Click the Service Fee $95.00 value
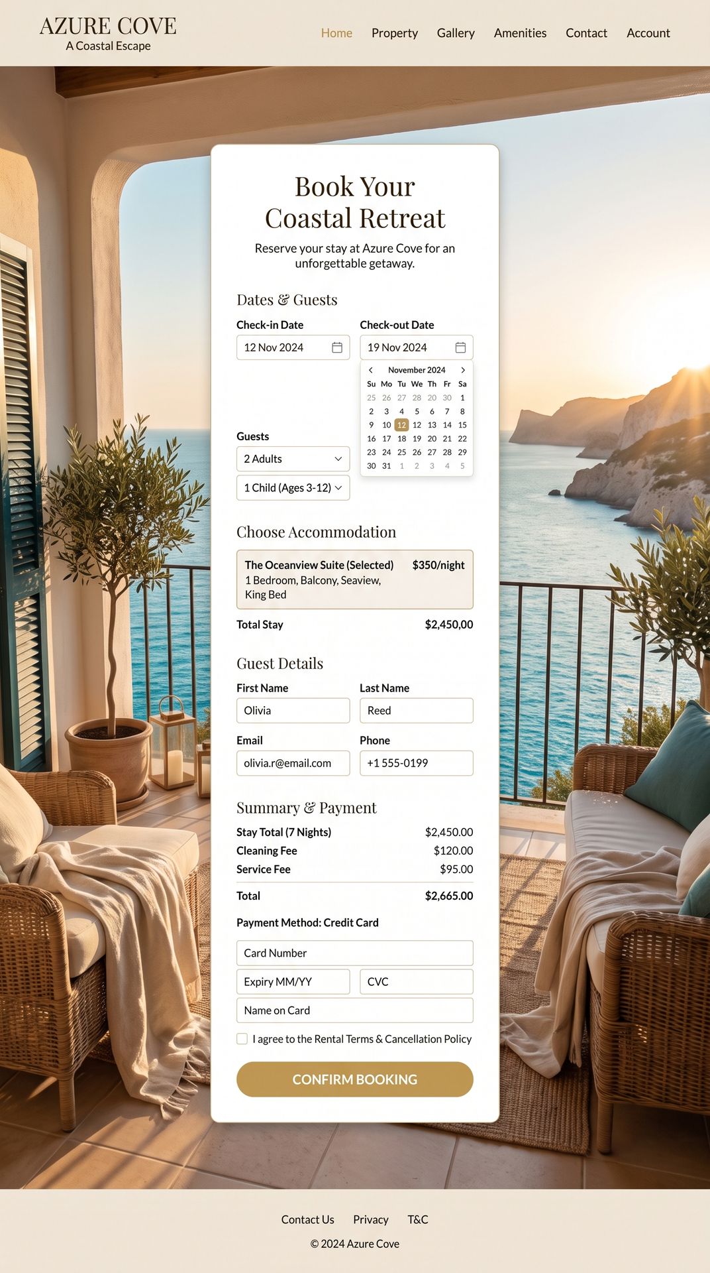Screen dimensions: 710x1273 tap(456, 869)
